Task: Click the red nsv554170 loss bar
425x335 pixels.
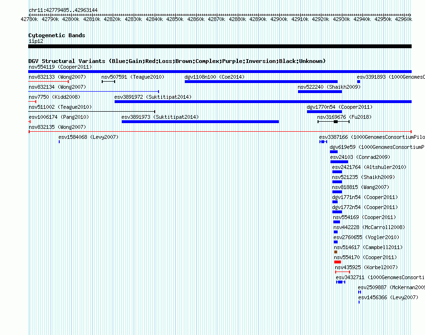Action: coord(338,262)
